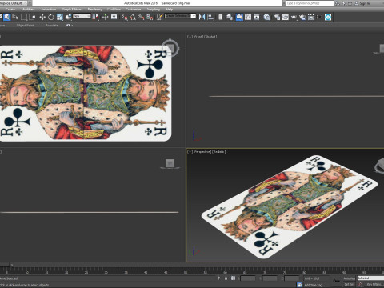
Task: Toggle Keyboard Shortcut Override
Action: point(114,17)
